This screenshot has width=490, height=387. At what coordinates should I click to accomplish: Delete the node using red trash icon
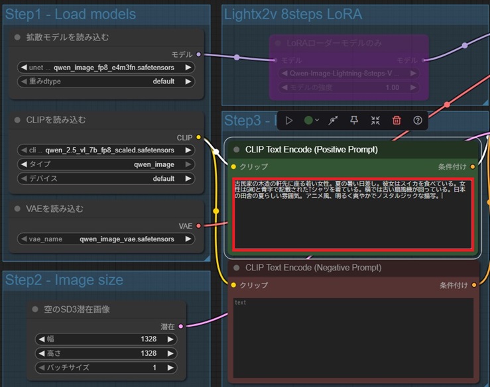point(397,120)
